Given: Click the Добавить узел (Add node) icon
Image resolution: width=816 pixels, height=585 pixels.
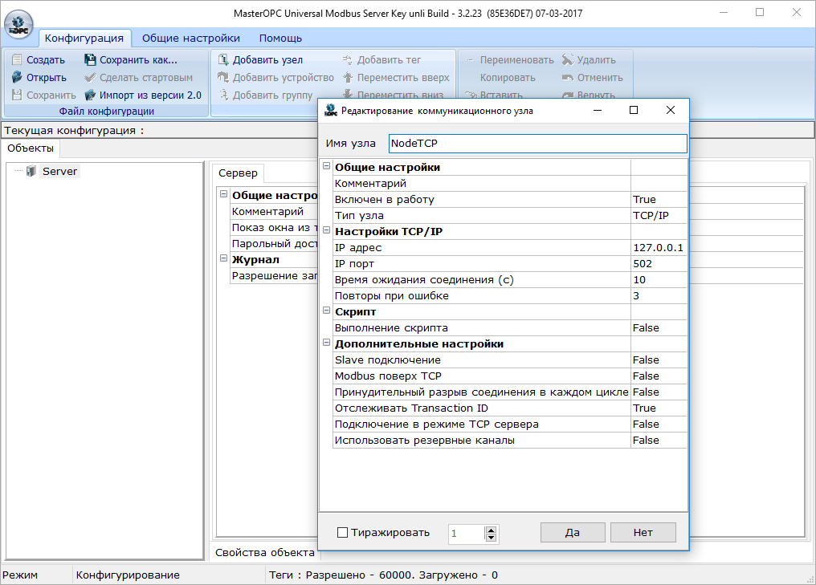Looking at the screenshot, I should click(x=223, y=60).
